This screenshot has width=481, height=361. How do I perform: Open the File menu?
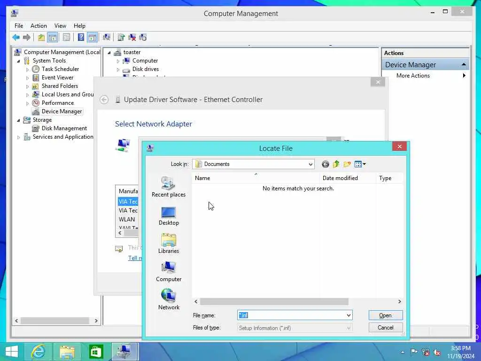[19, 26]
